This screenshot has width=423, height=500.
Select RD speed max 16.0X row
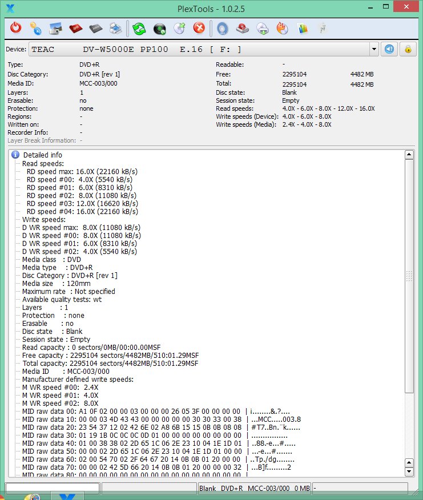click(x=82, y=172)
